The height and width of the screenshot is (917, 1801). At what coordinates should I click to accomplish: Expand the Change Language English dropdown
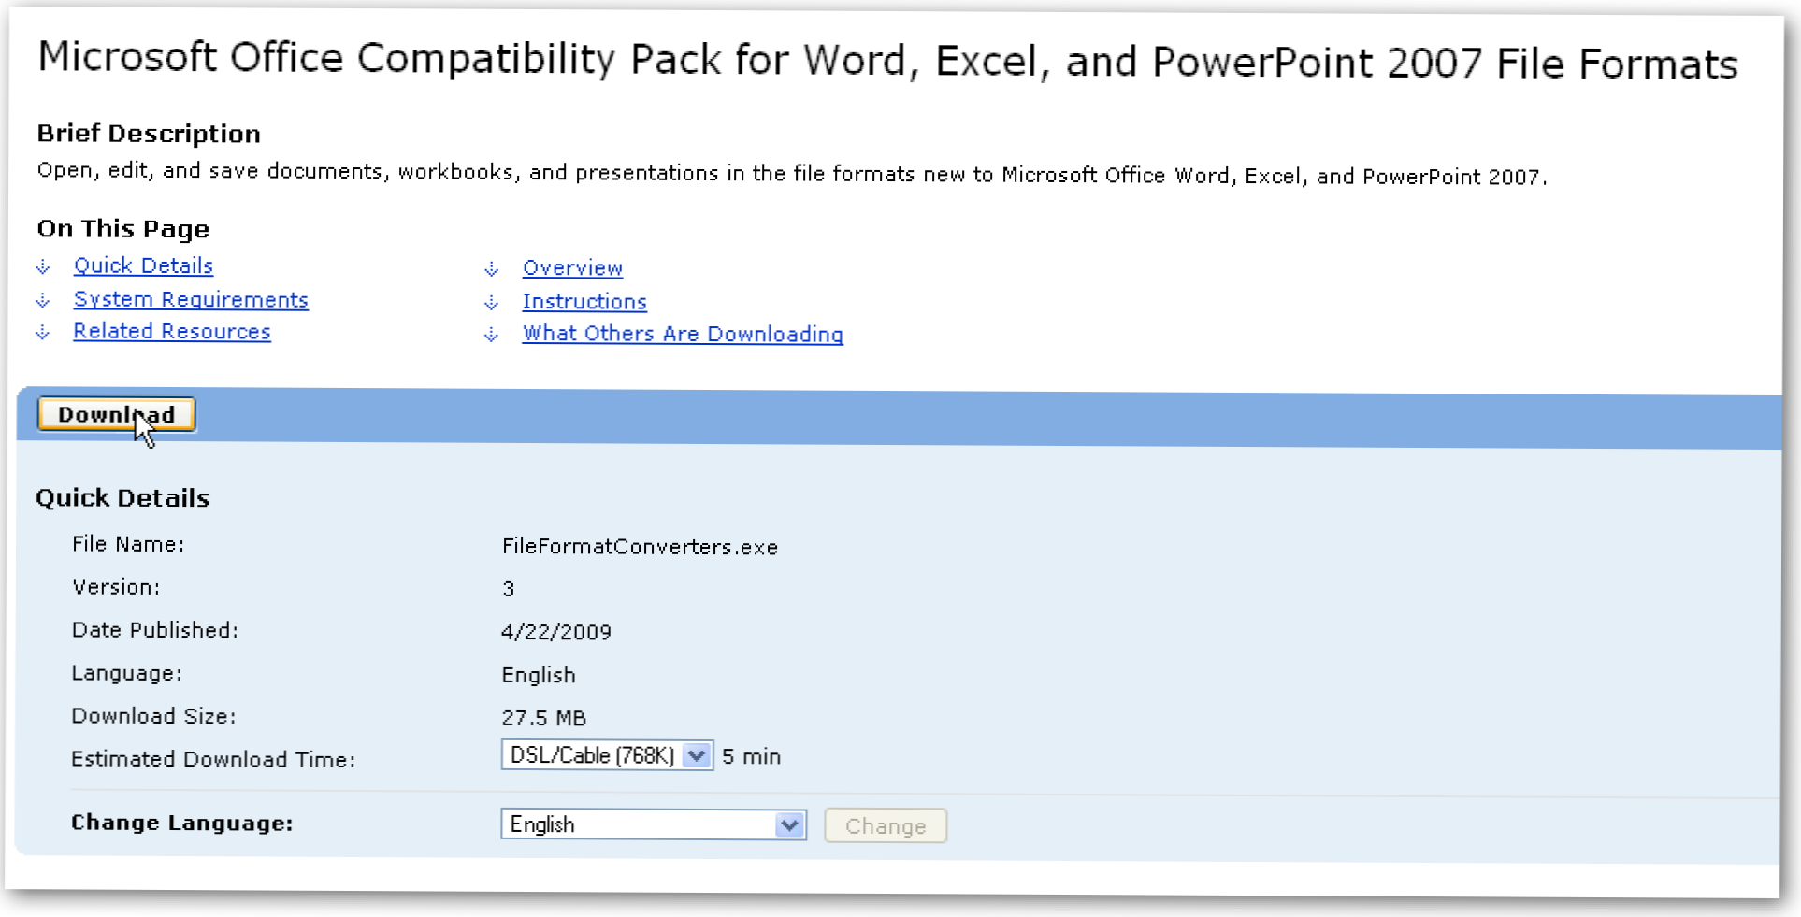point(654,824)
